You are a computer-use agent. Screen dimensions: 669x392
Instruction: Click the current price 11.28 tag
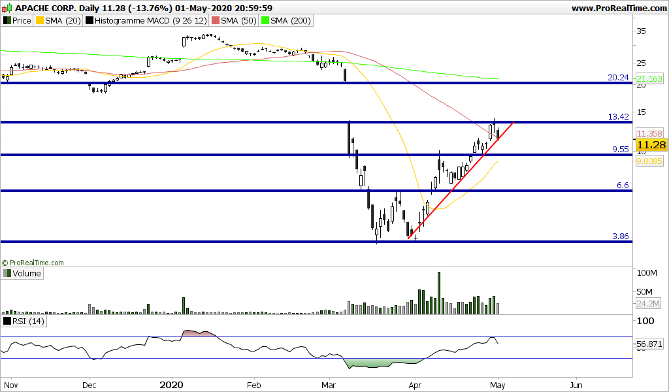click(651, 145)
